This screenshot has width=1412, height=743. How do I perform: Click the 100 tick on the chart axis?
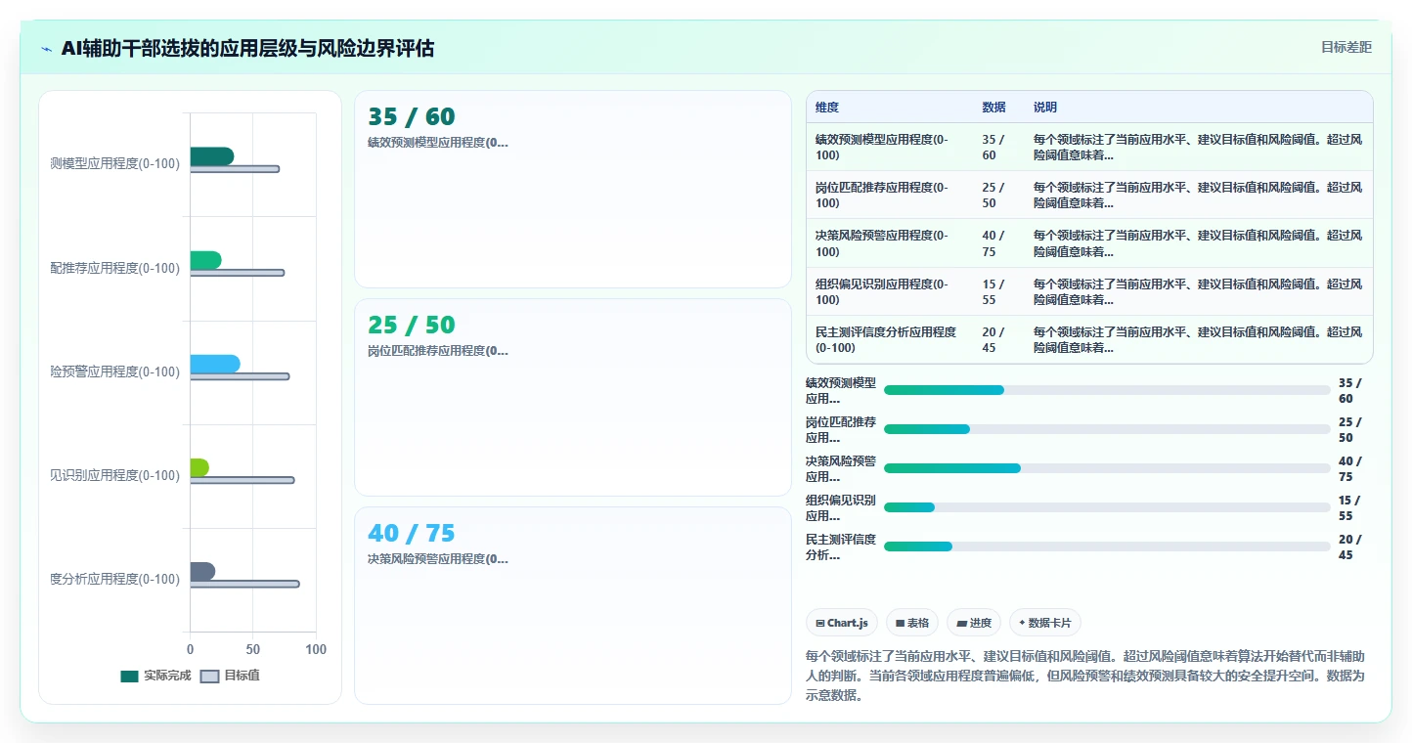pyautogui.click(x=316, y=649)
